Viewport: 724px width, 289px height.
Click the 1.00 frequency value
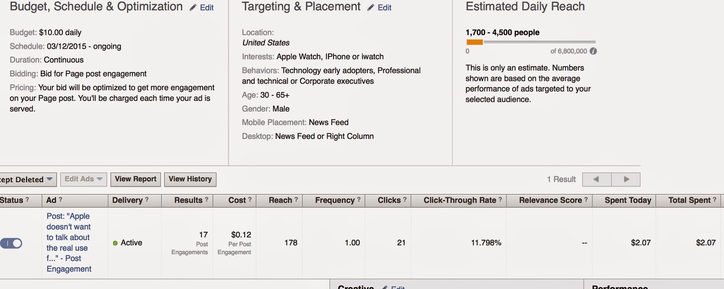(352, 243)
